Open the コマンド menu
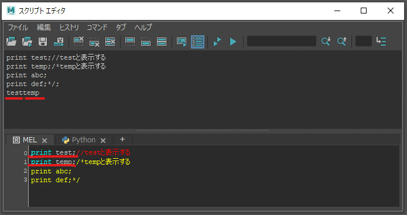 [x=97, y=28]
